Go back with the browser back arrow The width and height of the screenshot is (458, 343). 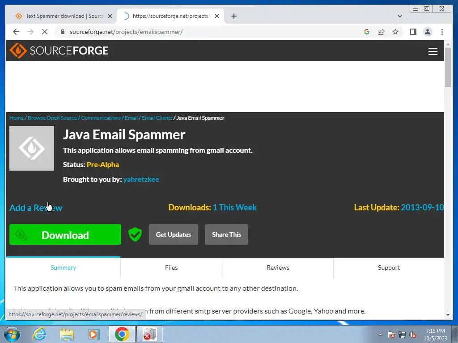[16, 32]
